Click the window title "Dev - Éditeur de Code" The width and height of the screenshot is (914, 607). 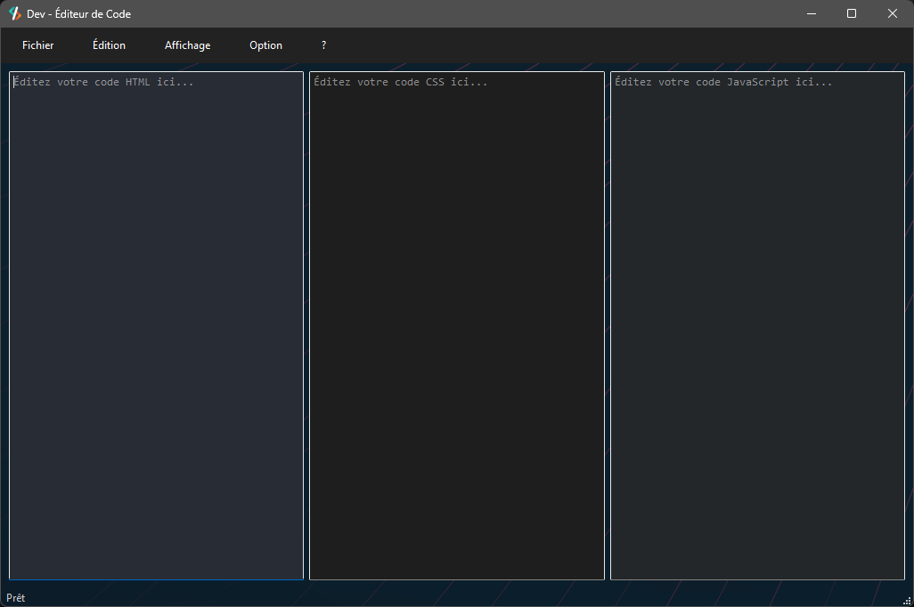[78, 13]
